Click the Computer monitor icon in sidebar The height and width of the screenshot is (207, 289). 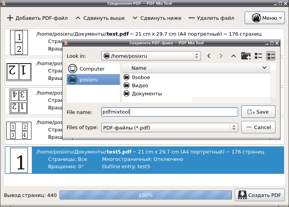73,69
